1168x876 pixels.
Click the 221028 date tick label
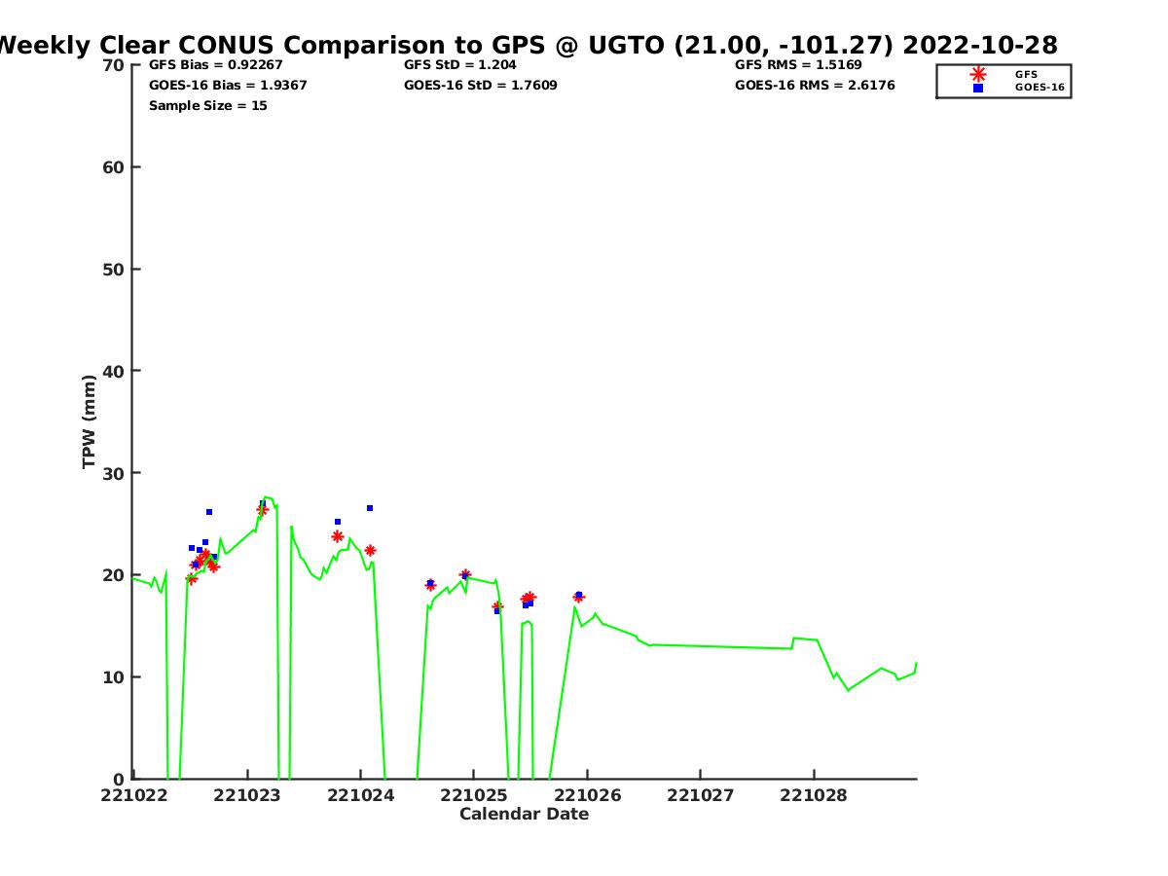point(813,795)
